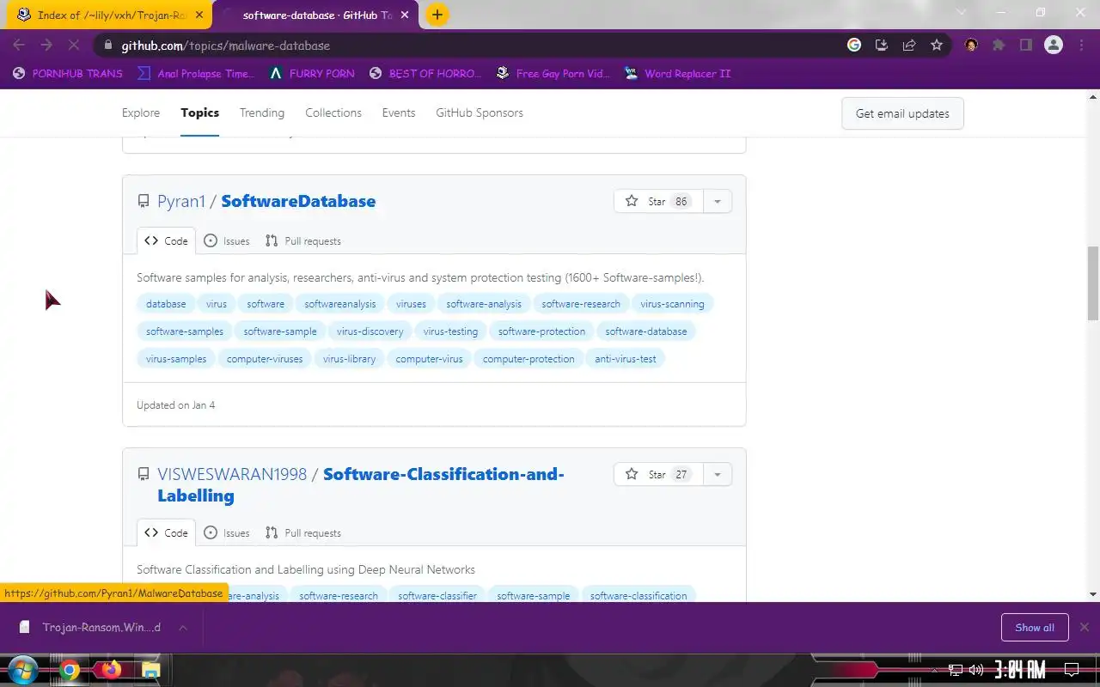The height and width of the screenshot is (687, 1100).
Task: Open the Collections navigation item
Action: pyautogui.click(x=333, y=112)
